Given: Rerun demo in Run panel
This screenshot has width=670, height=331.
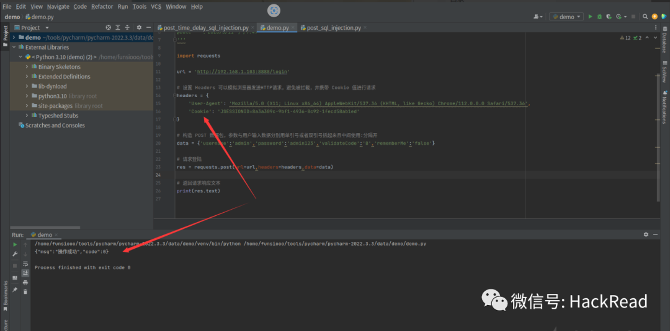Looking at the screenshot, I should pyautogui.click(x=15, y=244).
